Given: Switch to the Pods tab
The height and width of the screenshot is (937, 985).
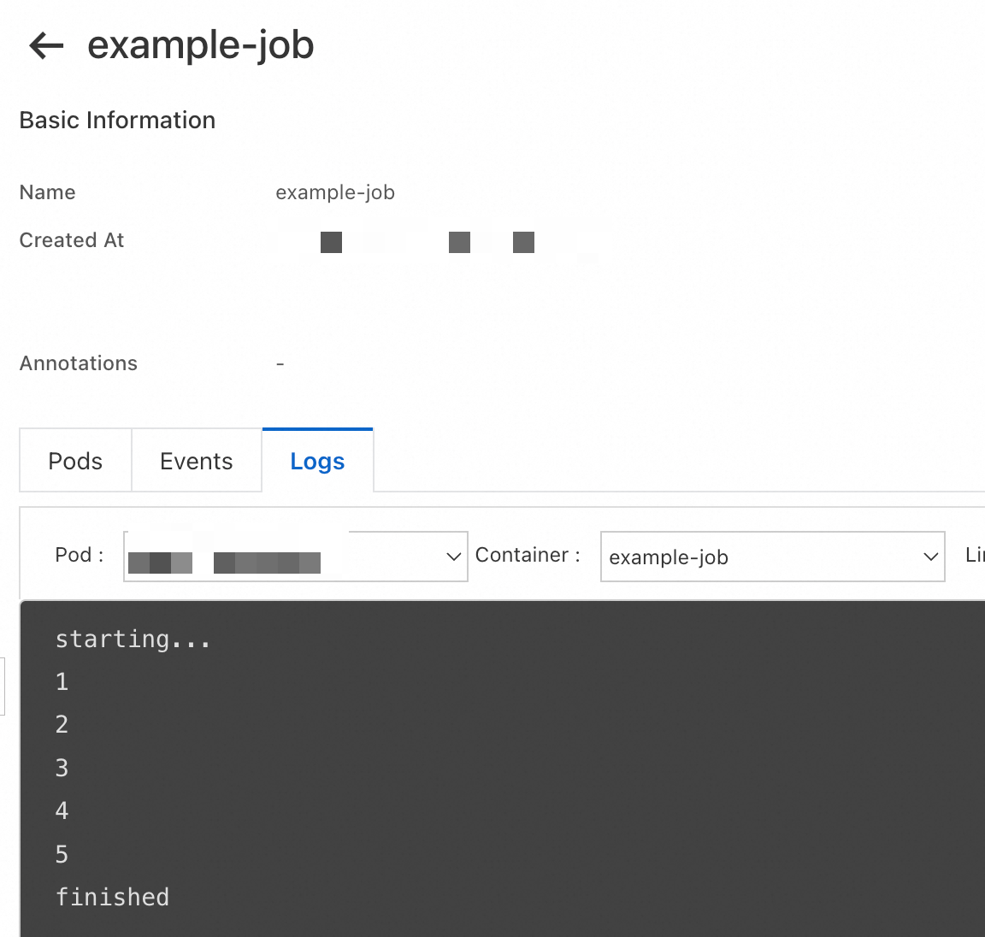Looking at the screenshot, I should click(x=75, y=461).
